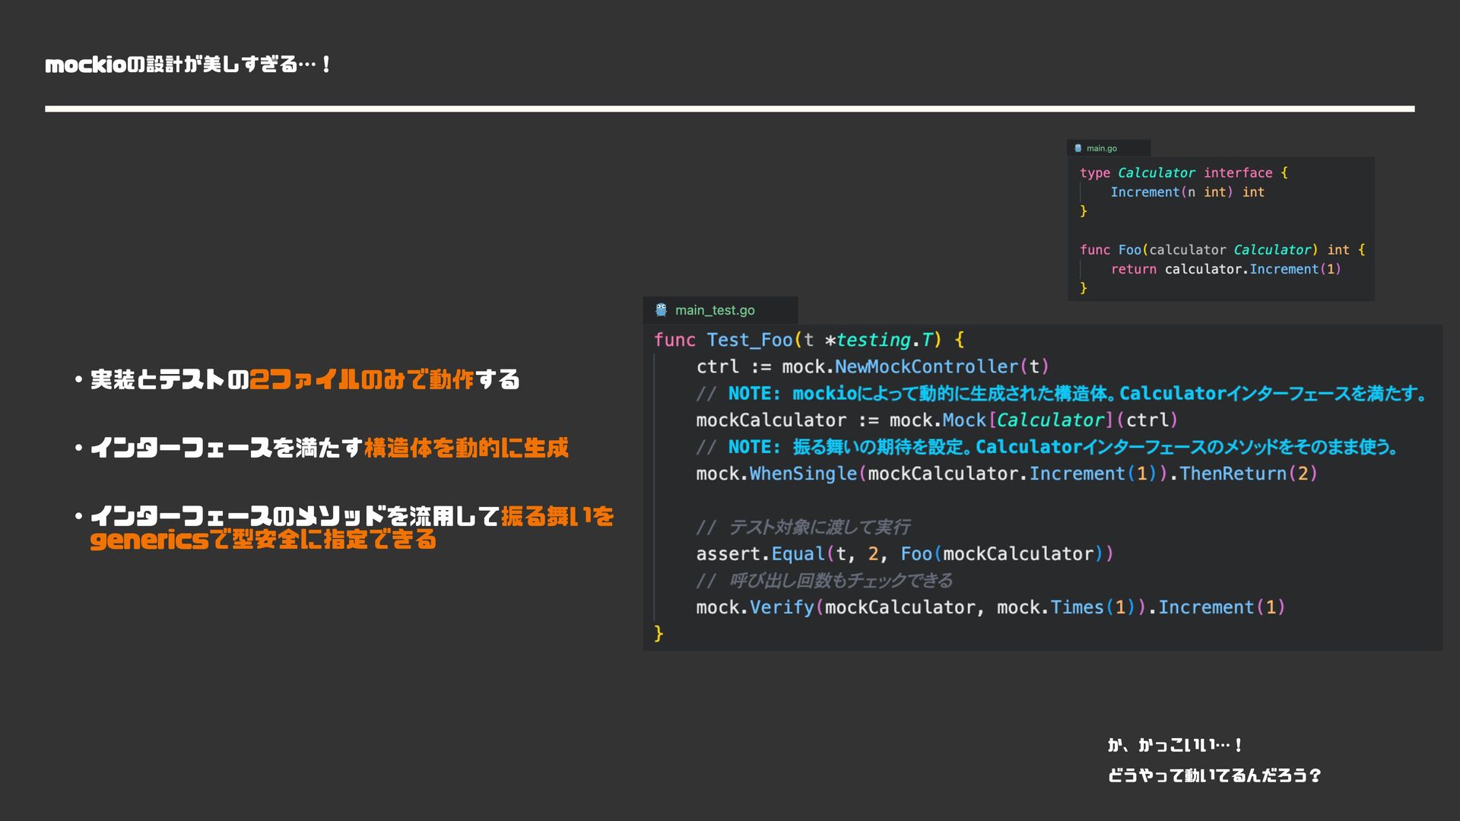
Task: Click the Go gopher icon on main.go tab
Action: point(1078,148)
